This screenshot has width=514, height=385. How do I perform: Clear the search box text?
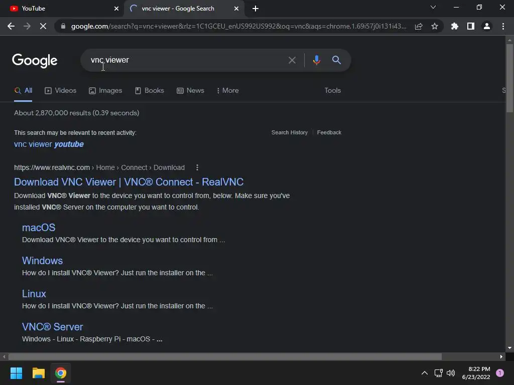tap(292, 60)
